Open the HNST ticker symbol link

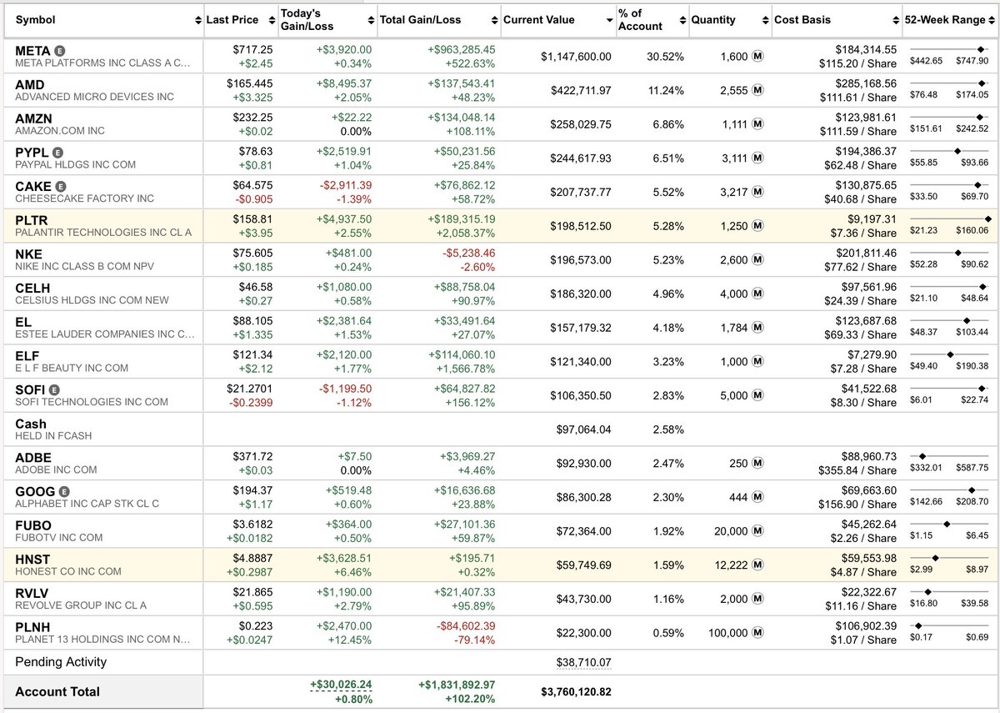tap(33, 560)
